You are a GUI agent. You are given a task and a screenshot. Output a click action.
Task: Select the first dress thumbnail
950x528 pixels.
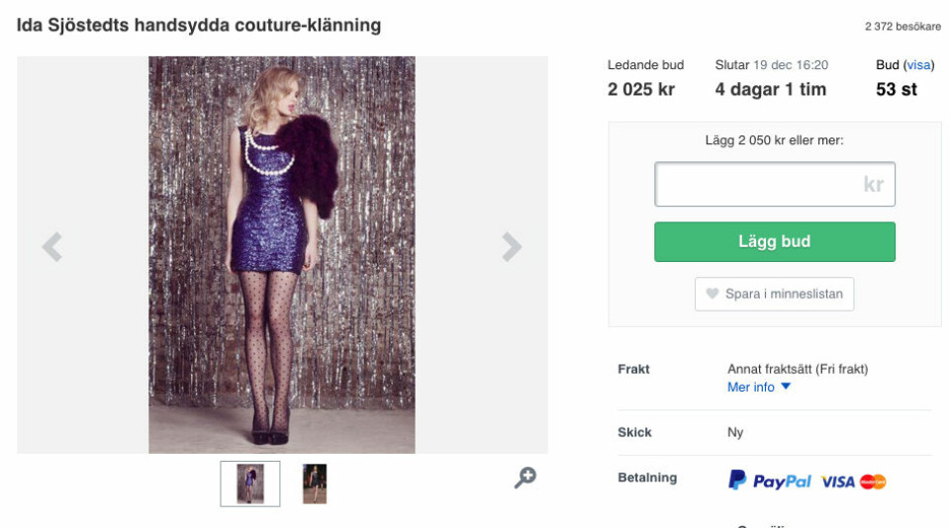249,484
